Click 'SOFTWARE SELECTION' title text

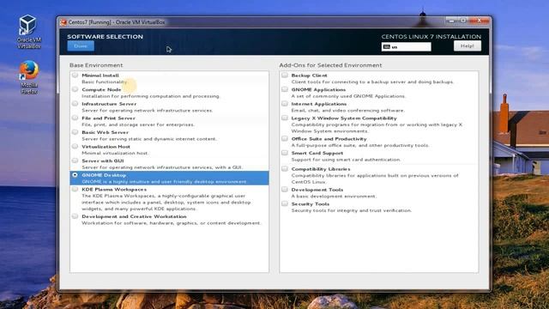click(105, 36)
